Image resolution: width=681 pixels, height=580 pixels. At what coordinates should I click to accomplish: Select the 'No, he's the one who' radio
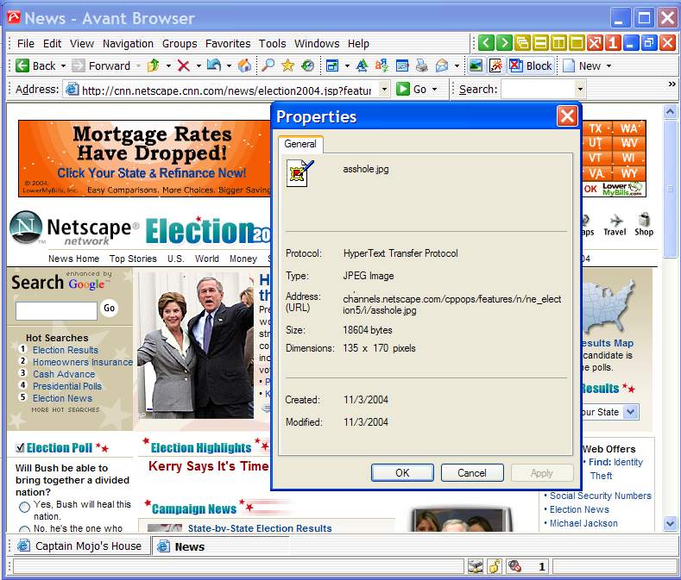[25, 529]
